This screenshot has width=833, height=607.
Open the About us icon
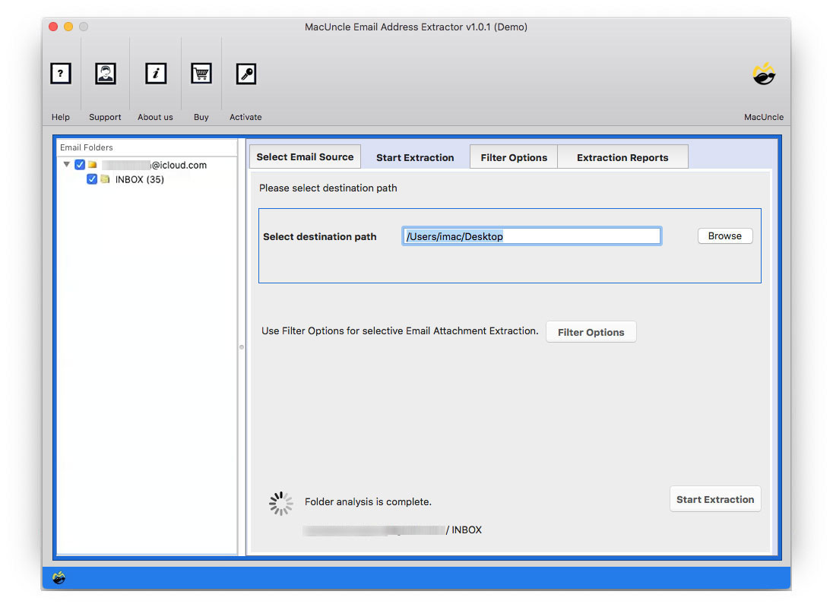coord(155,74)
